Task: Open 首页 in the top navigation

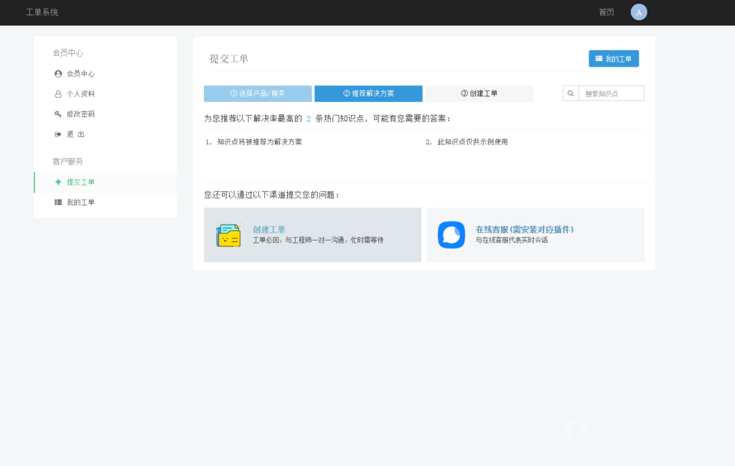Action: click(x=605, y=12)
